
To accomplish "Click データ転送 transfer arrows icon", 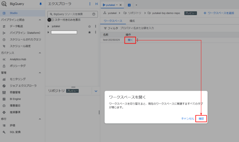I will point(4,26).
